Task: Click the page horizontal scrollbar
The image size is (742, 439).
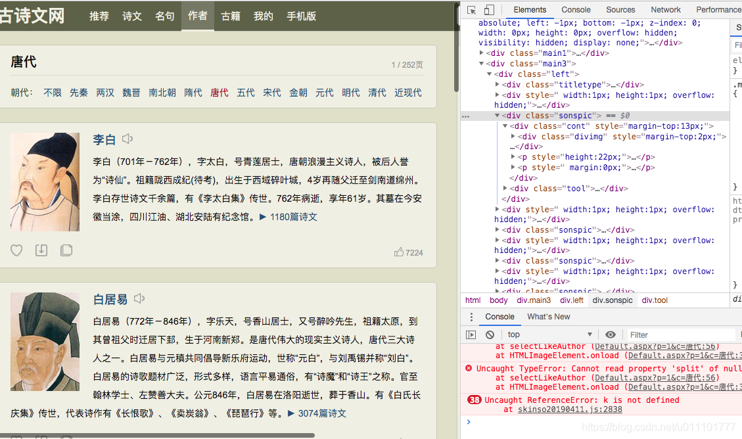Action: (x=157, y=435)
